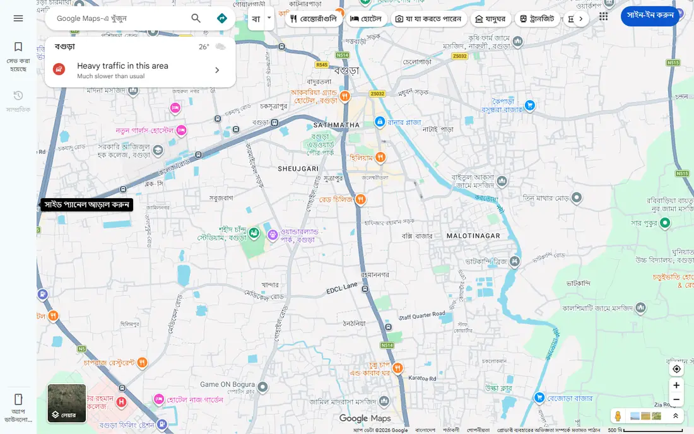
Task: Click কালশিমাটি জামে মসজিদ pin
Action: (640, 307)
